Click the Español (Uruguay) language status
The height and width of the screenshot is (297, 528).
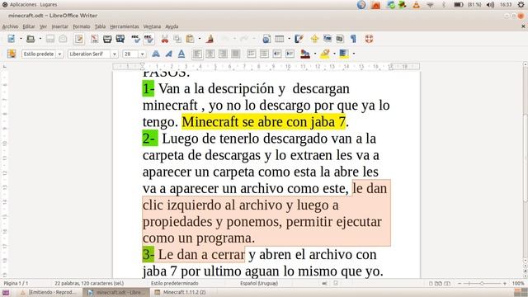[259, 284]
